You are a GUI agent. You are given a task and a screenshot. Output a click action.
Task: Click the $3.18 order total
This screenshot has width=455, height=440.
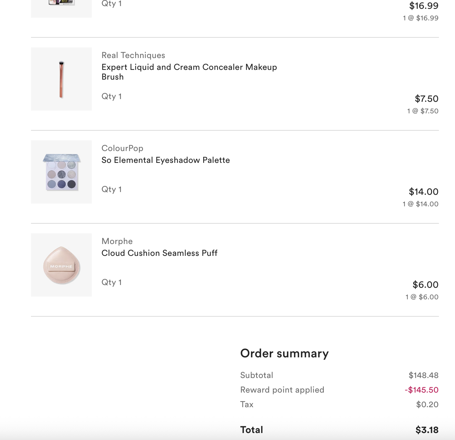pyautogui.click(x=427, y=430)
